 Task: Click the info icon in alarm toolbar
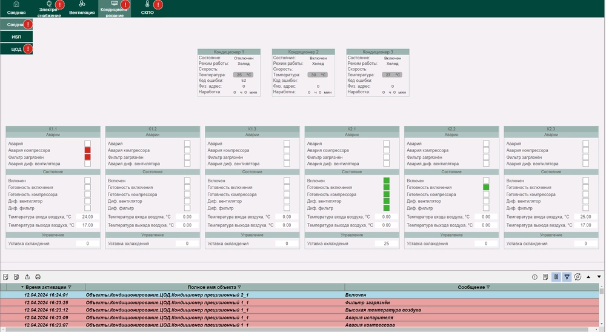tap(534, 277)
